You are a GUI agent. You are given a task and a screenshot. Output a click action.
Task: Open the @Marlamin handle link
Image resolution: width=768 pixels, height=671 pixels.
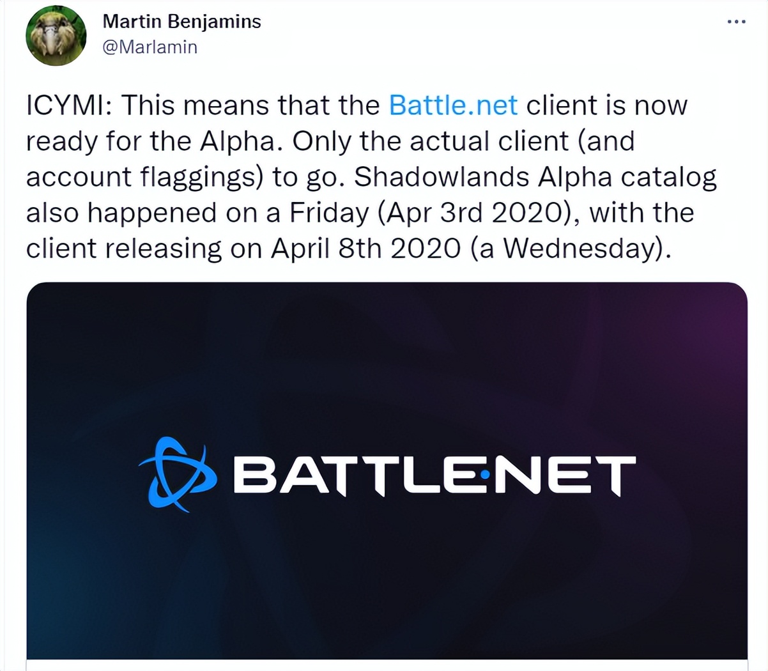[x=150, y=47]
